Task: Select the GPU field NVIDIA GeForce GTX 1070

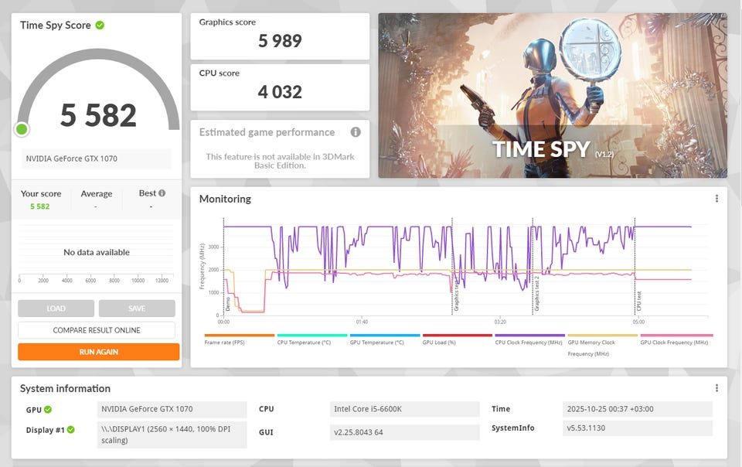Action: pyautogui.click(x=172, y=409)
